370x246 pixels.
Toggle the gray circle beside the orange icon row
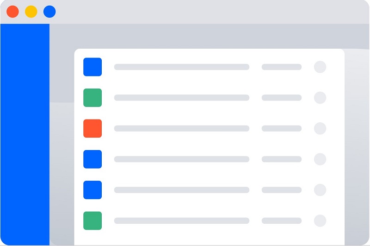(x=320, y=128)
